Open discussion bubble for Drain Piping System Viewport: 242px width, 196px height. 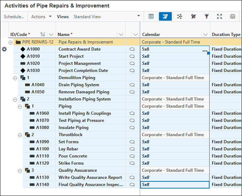pyautogui.click(x=132, y=85)
